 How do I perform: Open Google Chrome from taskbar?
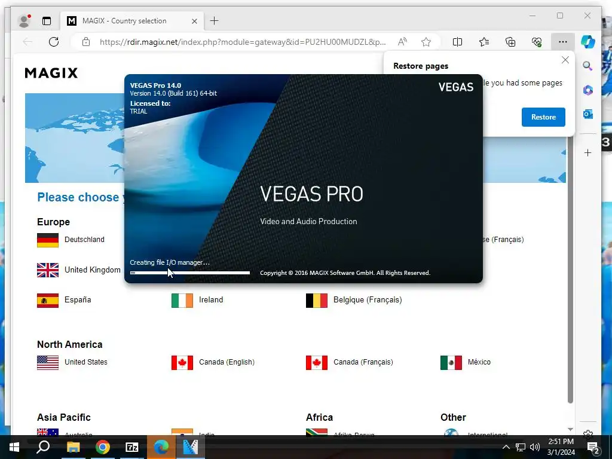[x=103, y=447]
